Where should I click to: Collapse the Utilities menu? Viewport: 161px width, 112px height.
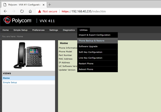click(84, 30)
